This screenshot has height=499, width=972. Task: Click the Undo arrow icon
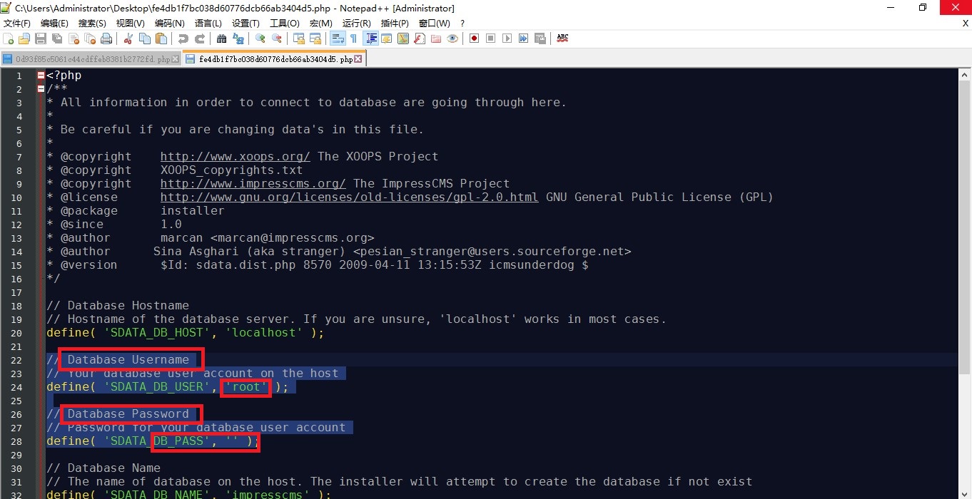tap(183, 38)
